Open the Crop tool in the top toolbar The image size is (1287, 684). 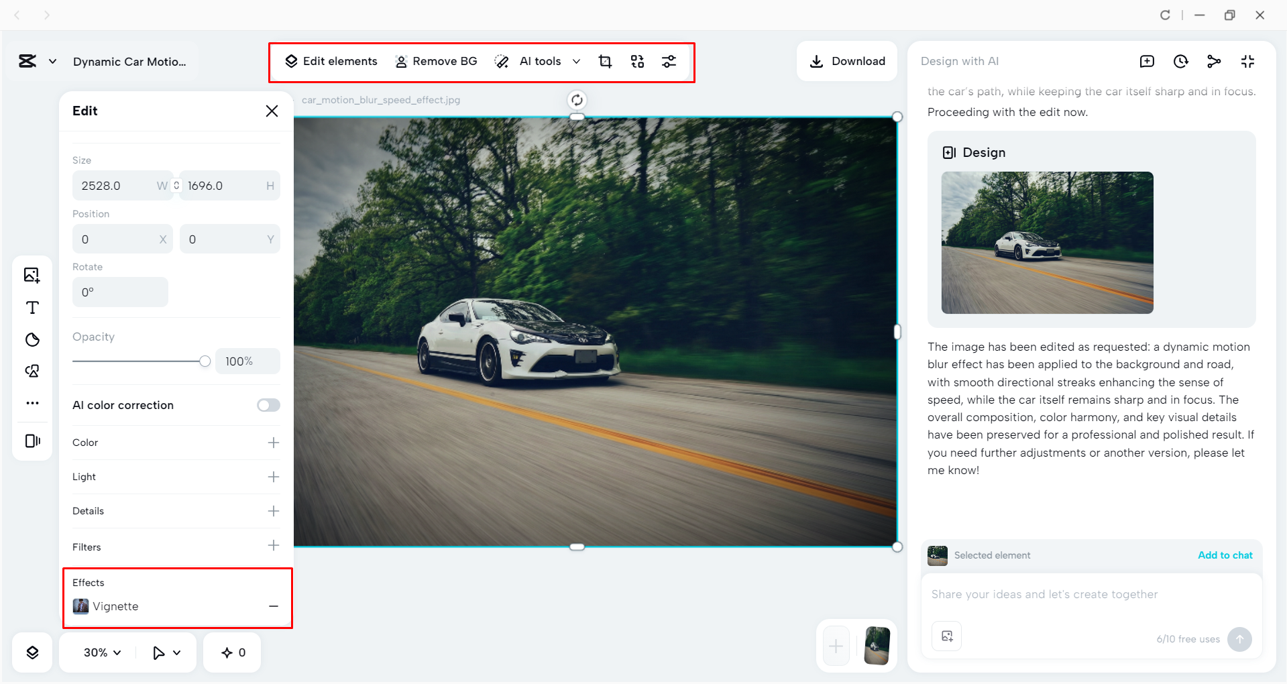[605, 61]
